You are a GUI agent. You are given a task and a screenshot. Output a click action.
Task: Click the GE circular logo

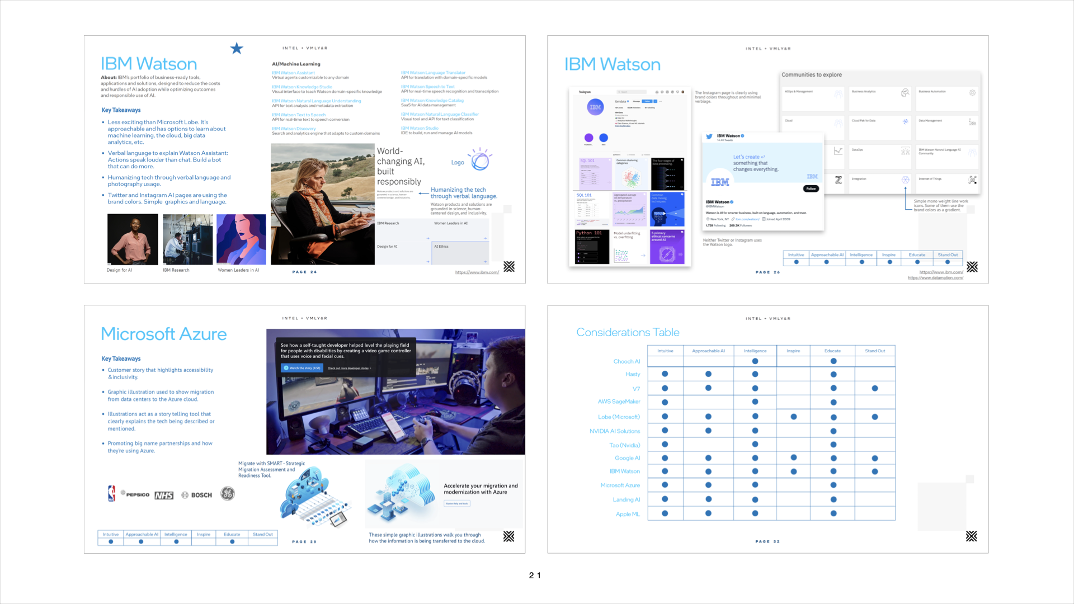click(x=228, y=494)
